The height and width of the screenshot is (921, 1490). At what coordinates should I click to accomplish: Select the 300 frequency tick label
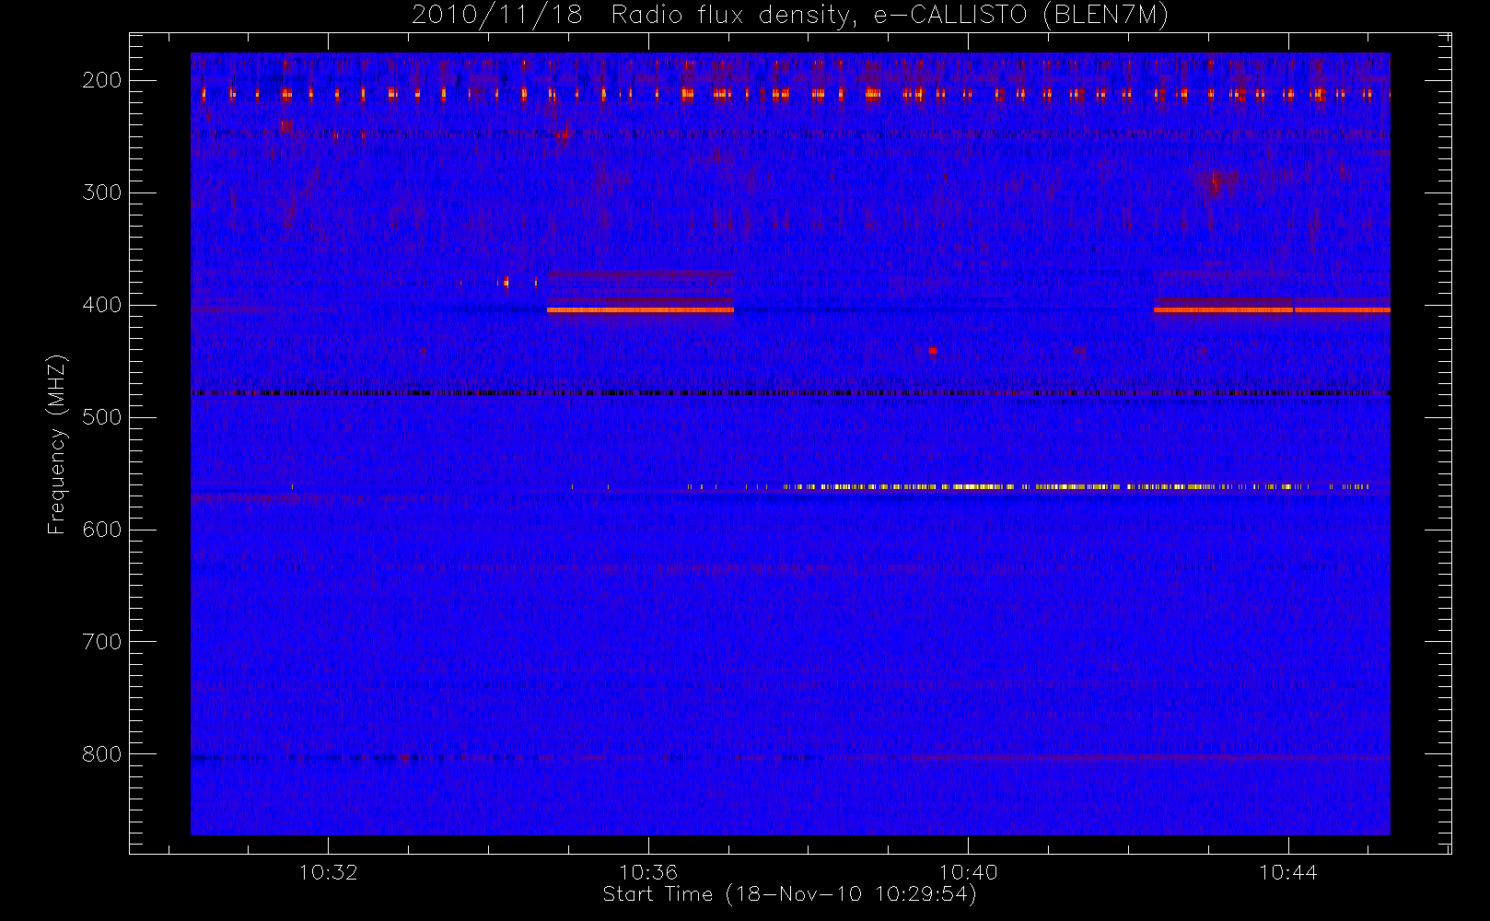pyautogui.click(x=102, y=192)
